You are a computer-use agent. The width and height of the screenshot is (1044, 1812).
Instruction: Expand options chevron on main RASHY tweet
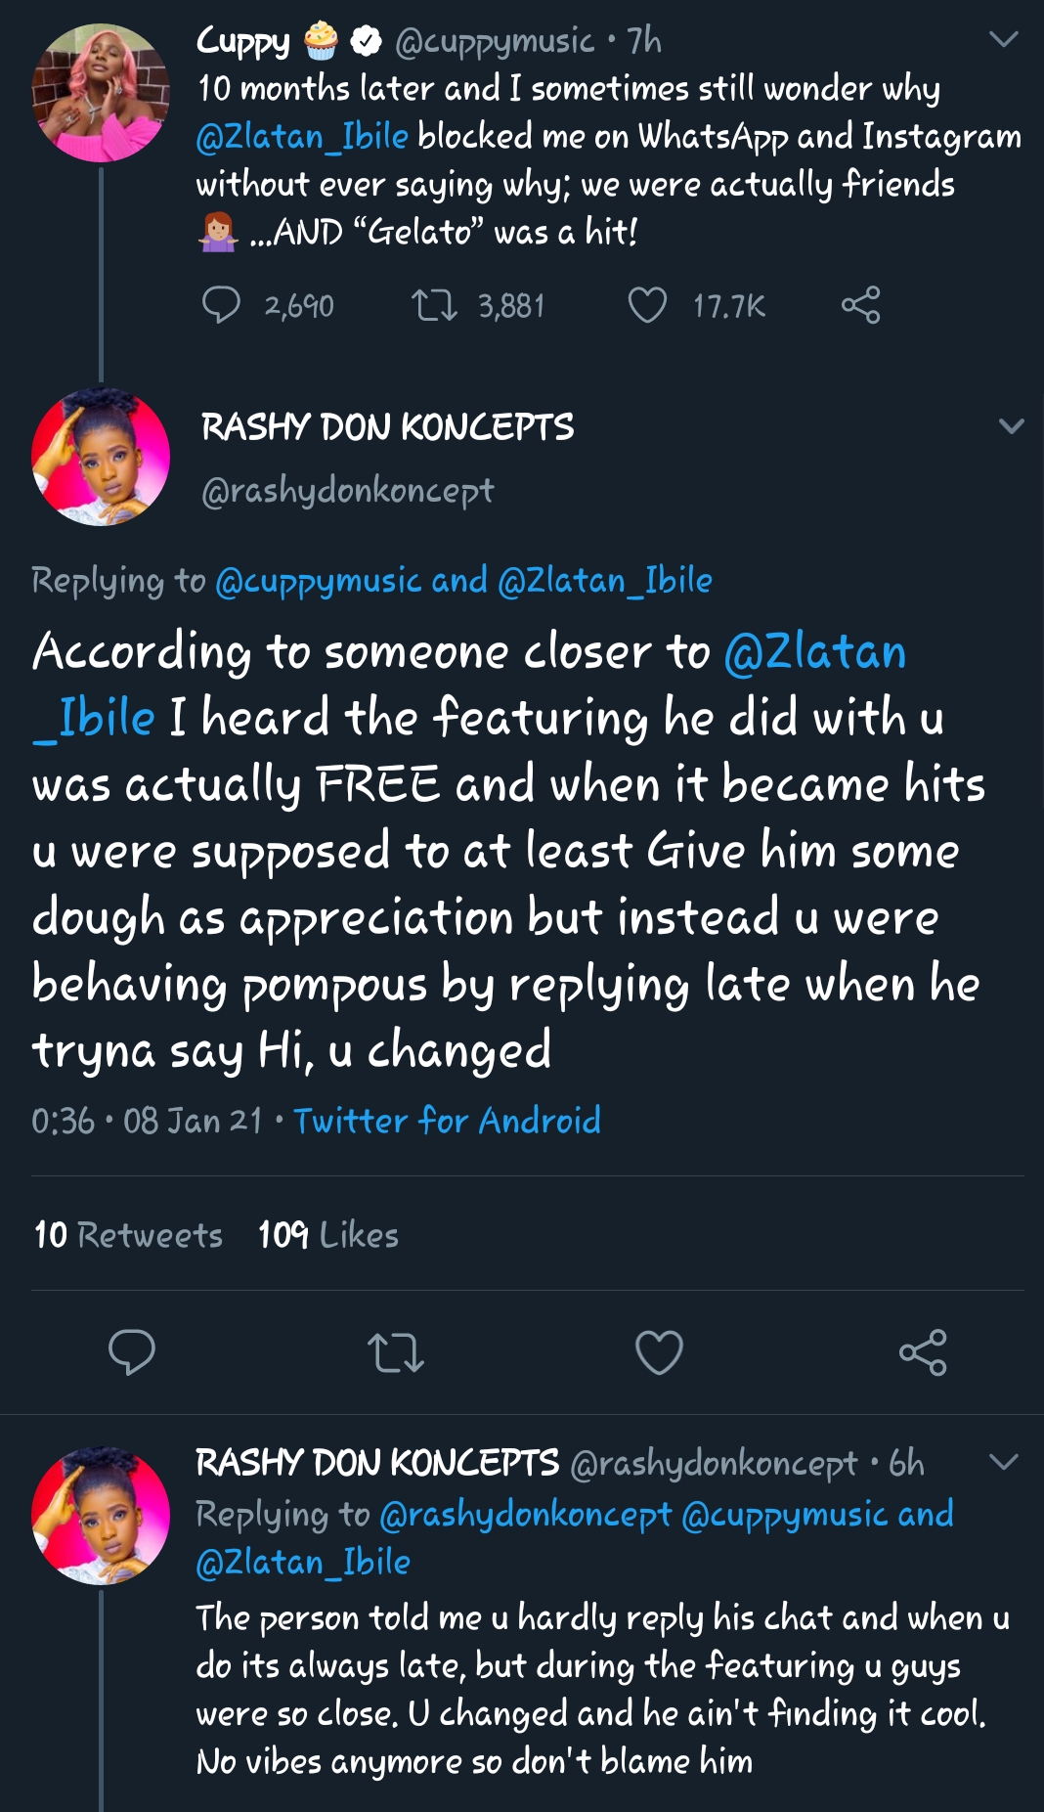pos(1011,426)
